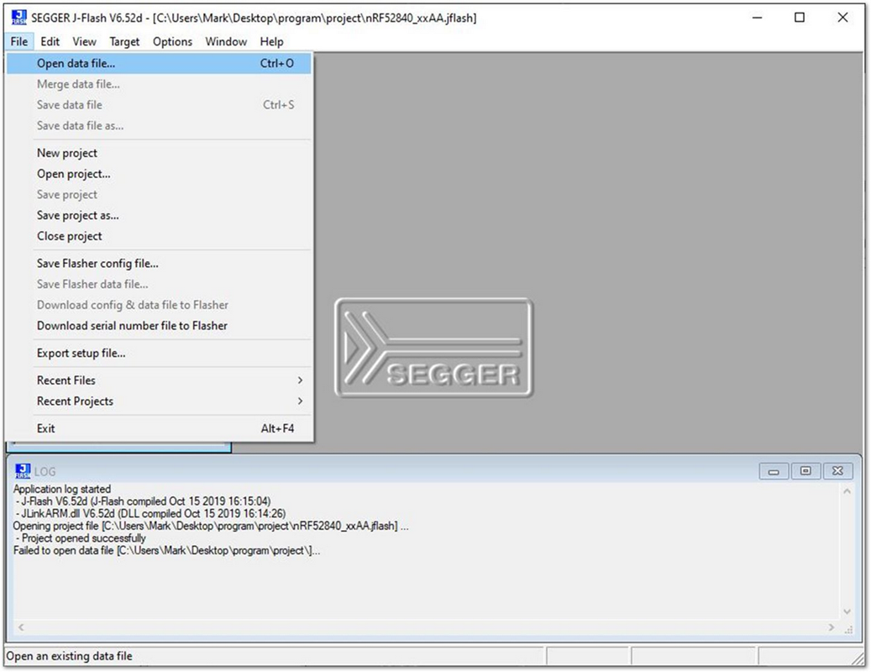Click the main window resize grip

858,658
